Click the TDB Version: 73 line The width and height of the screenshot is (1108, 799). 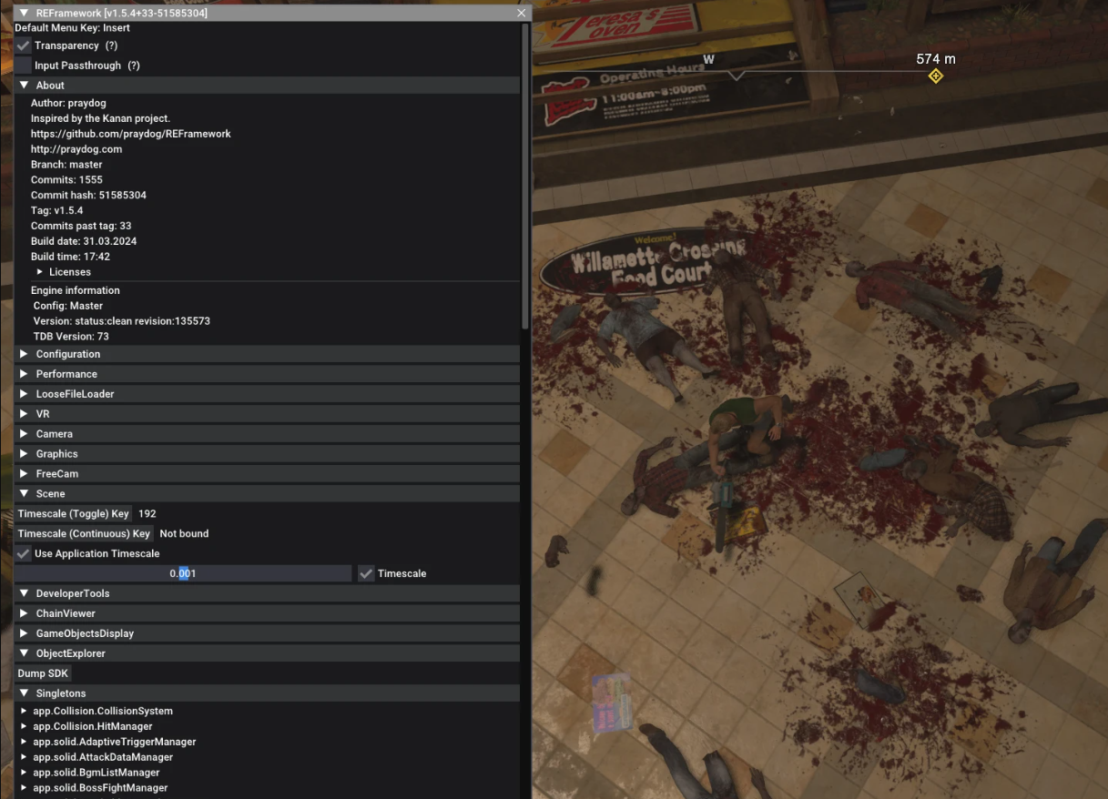[71, 337]
